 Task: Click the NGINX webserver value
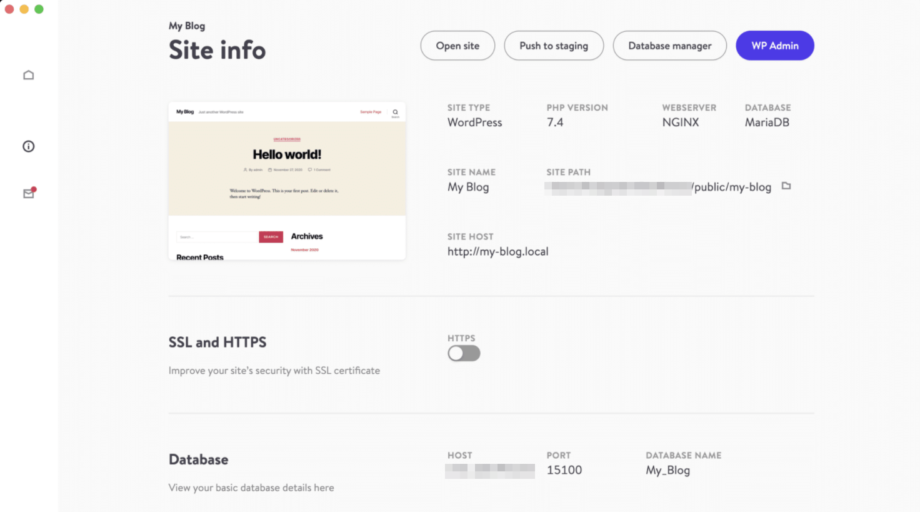click(681, 123)
